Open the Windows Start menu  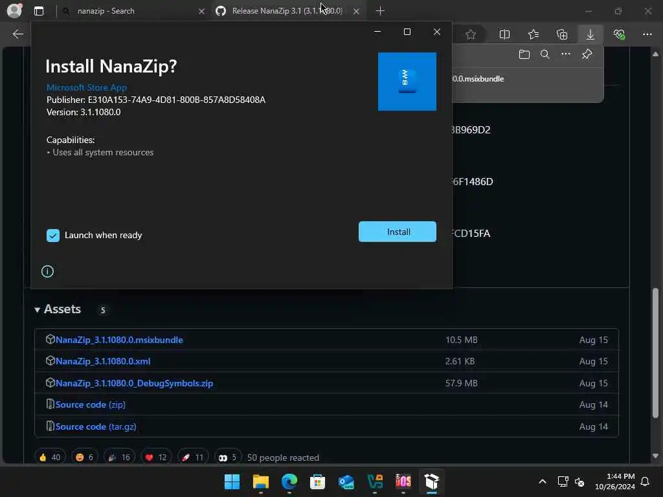click(232, 481)
